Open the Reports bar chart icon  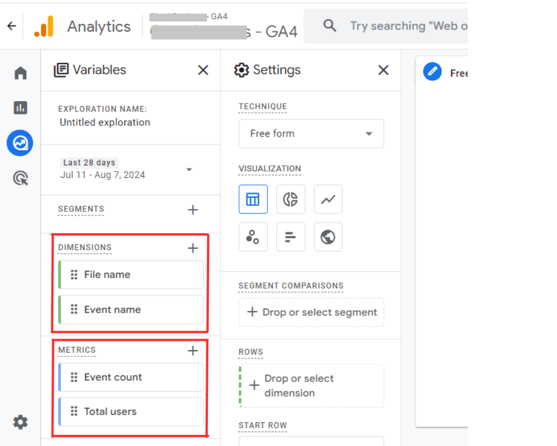click(x=20, y=108)
